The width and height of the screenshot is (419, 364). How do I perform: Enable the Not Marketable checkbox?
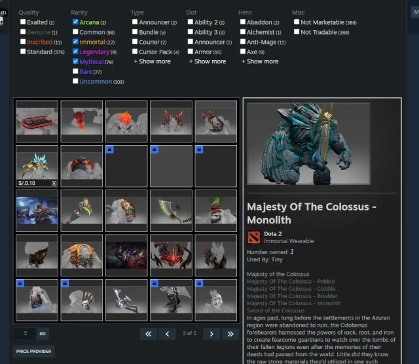click(297, 22)
